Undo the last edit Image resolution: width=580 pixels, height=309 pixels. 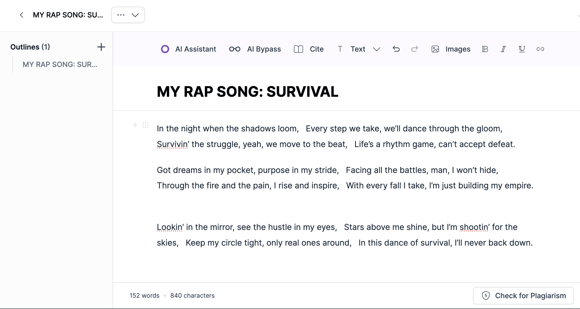[396, 49]
